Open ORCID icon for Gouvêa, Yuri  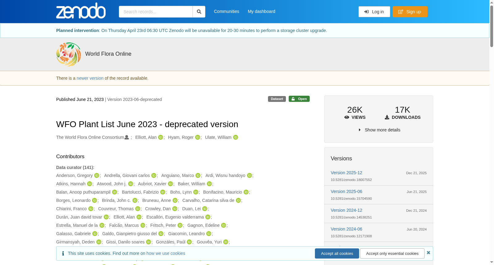[226, 242]
